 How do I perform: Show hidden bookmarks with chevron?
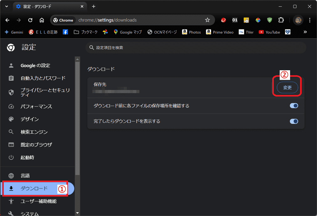[305, 32]
